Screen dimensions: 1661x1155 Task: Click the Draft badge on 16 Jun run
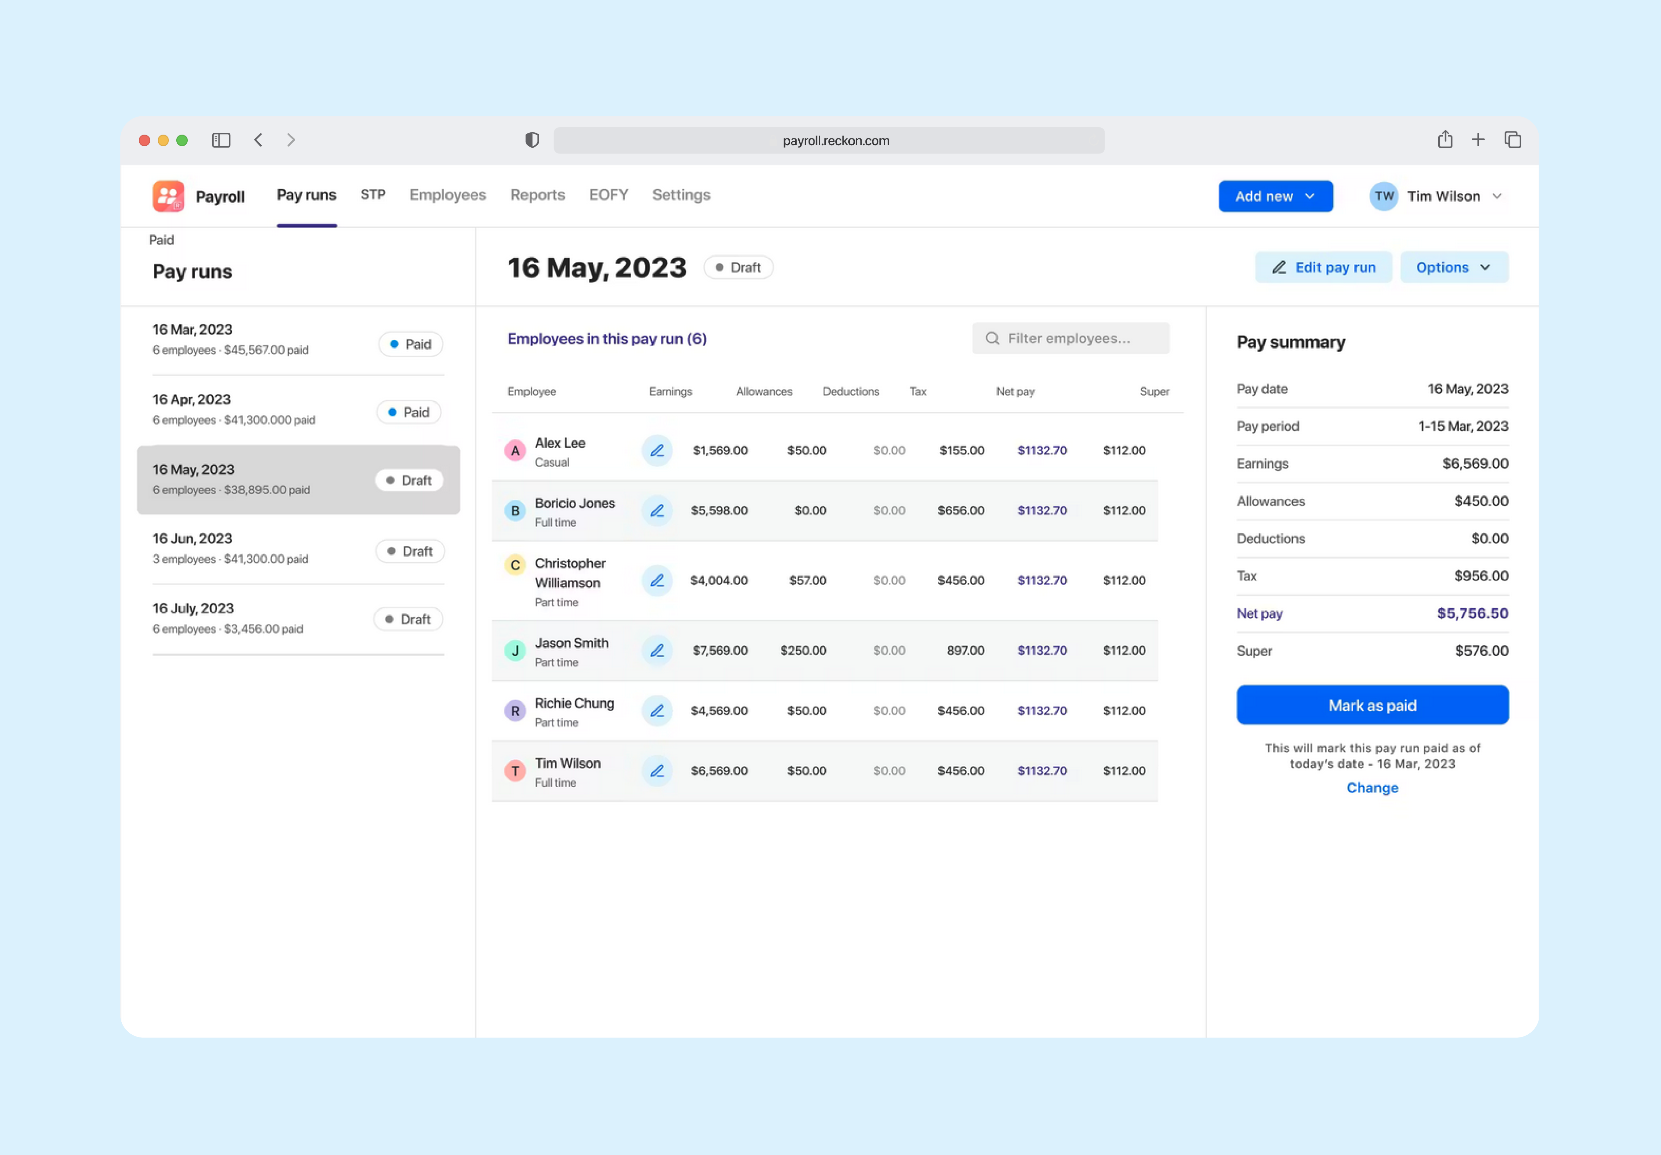(409, 551)
